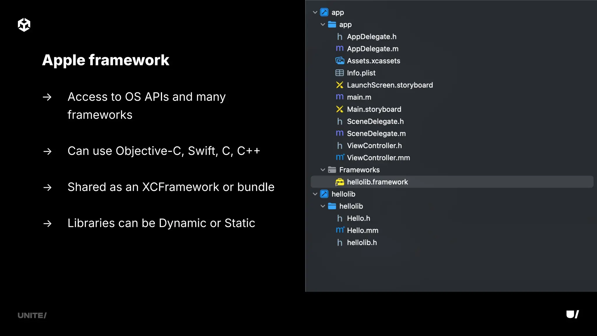Collapse the hellolib project chevron

(315, 194)
